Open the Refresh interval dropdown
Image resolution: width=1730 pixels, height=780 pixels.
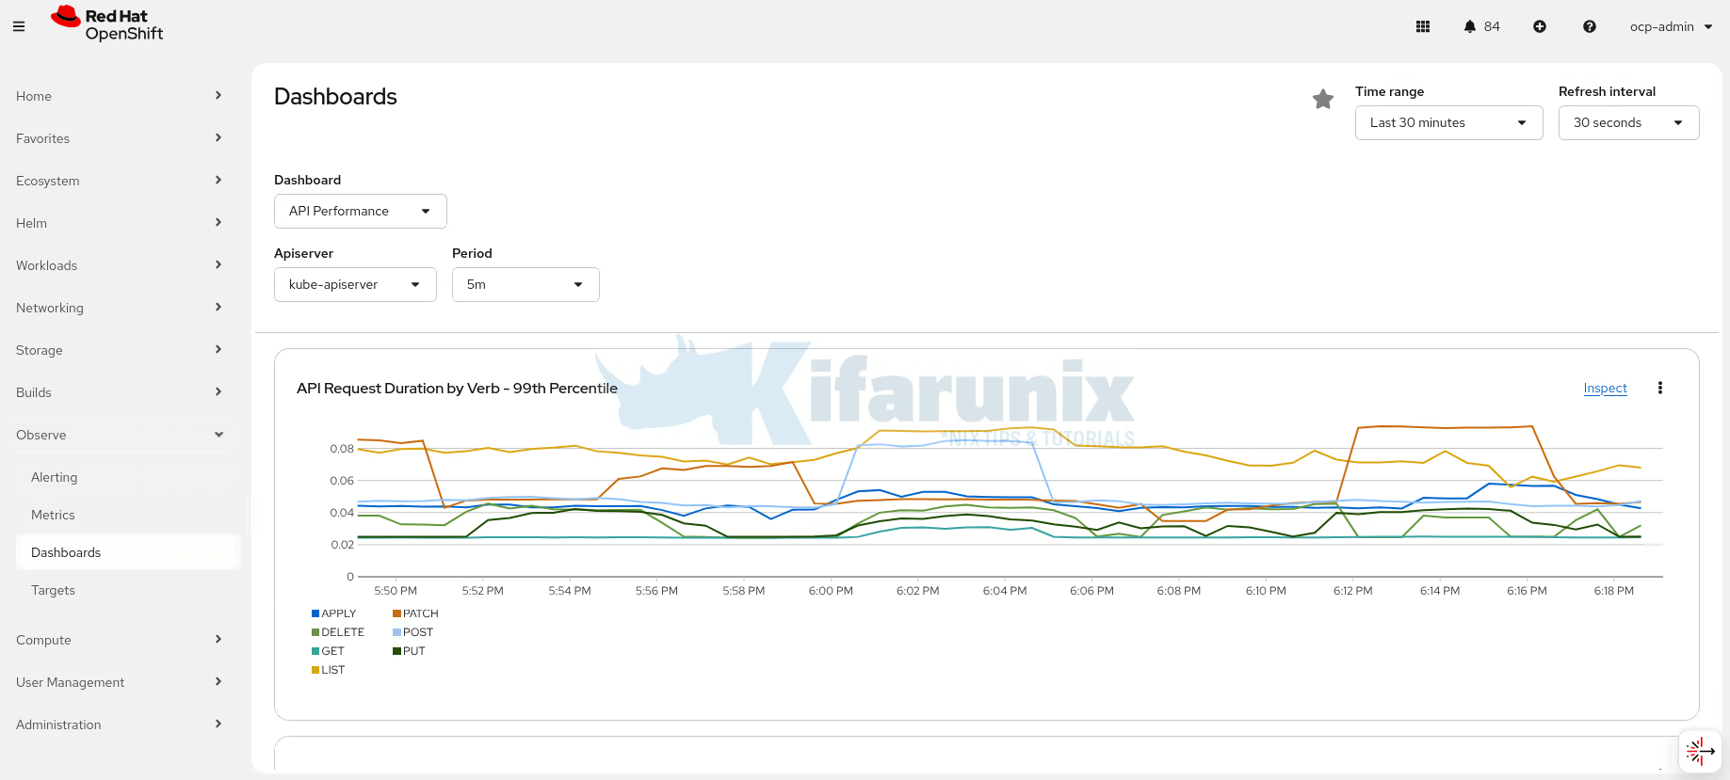point(1628,122)
